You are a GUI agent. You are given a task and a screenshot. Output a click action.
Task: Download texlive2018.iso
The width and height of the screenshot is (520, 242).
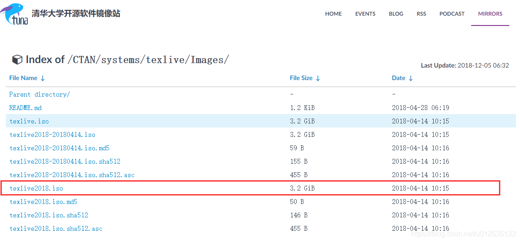(x=36, y=188)
